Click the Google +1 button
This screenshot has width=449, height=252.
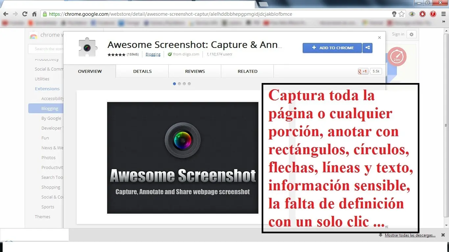pyautogui.click(x=363, y=71)
